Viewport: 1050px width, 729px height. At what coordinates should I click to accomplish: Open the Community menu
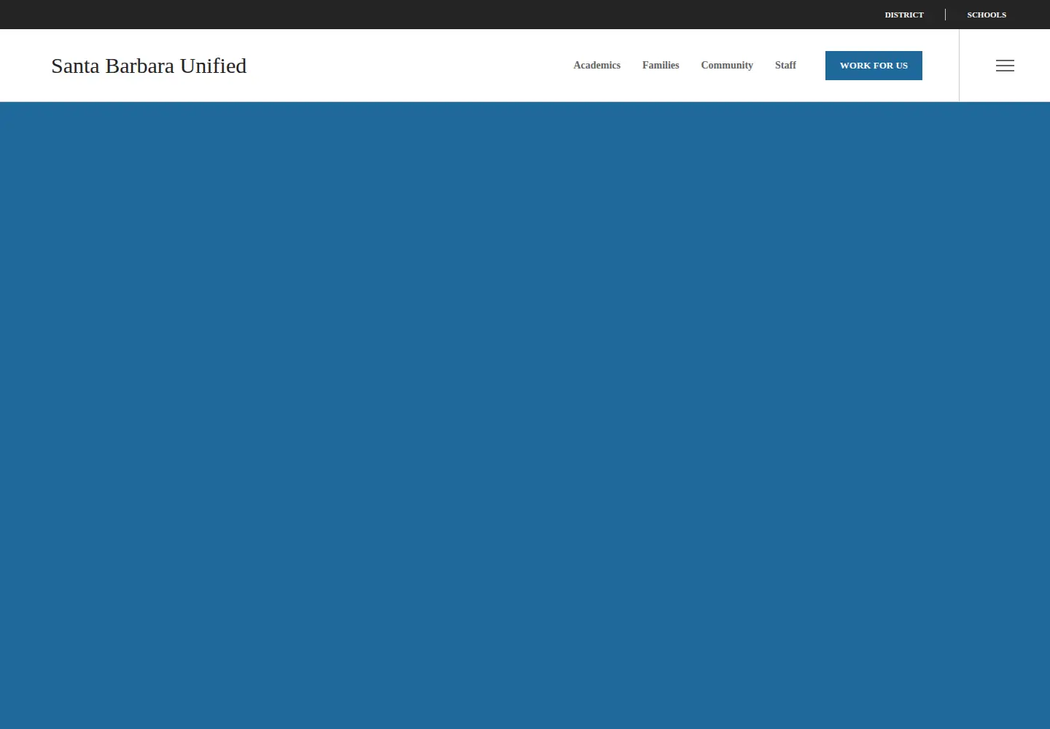[x=727, y=65]
